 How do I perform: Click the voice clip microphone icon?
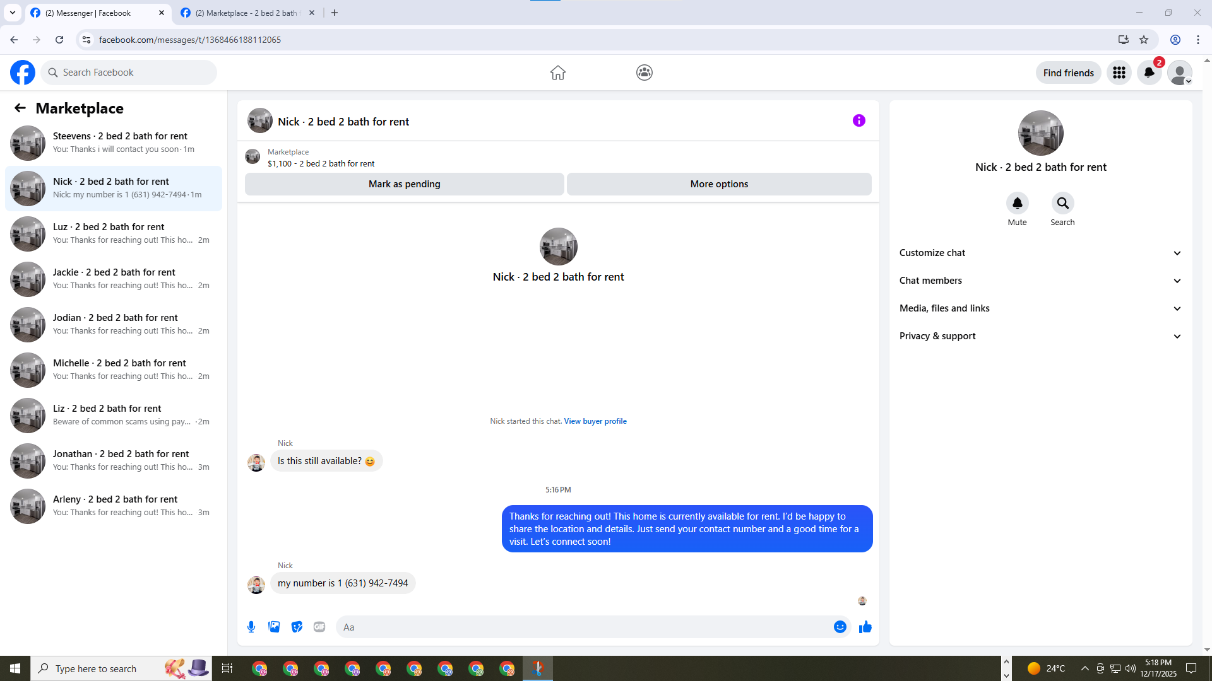[x=251, y=627]
